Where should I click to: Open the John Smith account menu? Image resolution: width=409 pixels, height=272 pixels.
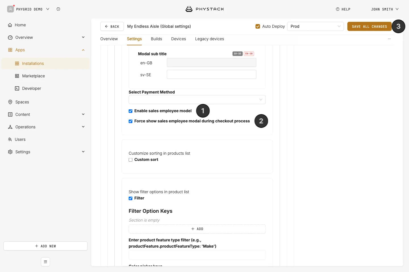click(x=385, y=9)
